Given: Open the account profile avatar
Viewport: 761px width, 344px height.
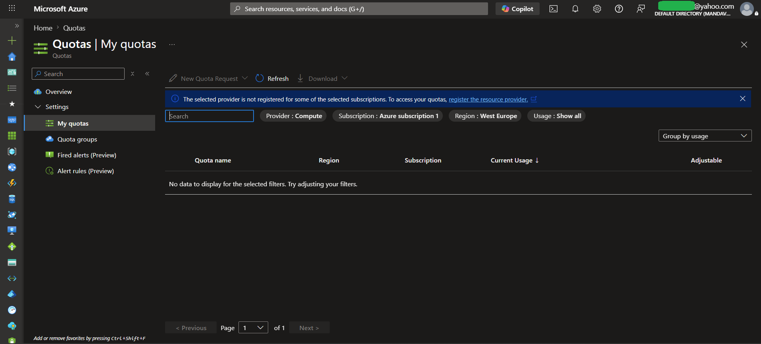Looking at the screenshot, I should (x=747, y=9).
